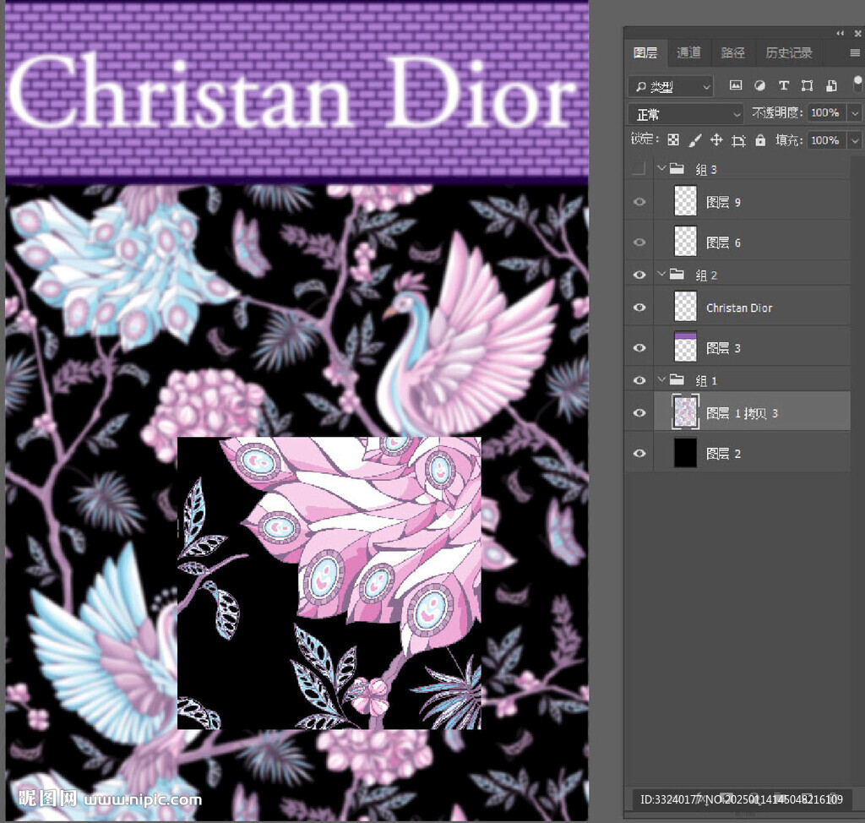
Task: Open the 不透明度 opacity slider arrow
Action: tap(854, 113)
